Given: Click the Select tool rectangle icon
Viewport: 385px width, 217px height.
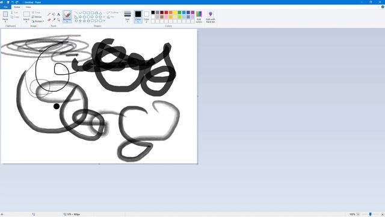Looking at the screenshot, I should tap(26, 14).
